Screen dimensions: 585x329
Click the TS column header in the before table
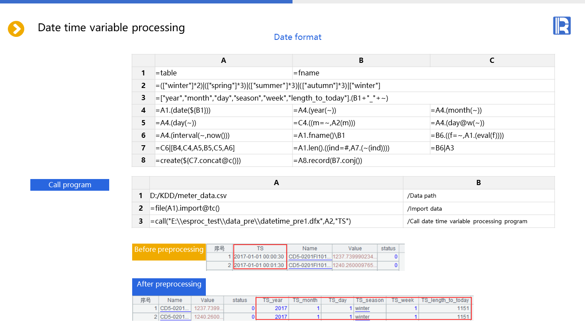click(260, 249)
